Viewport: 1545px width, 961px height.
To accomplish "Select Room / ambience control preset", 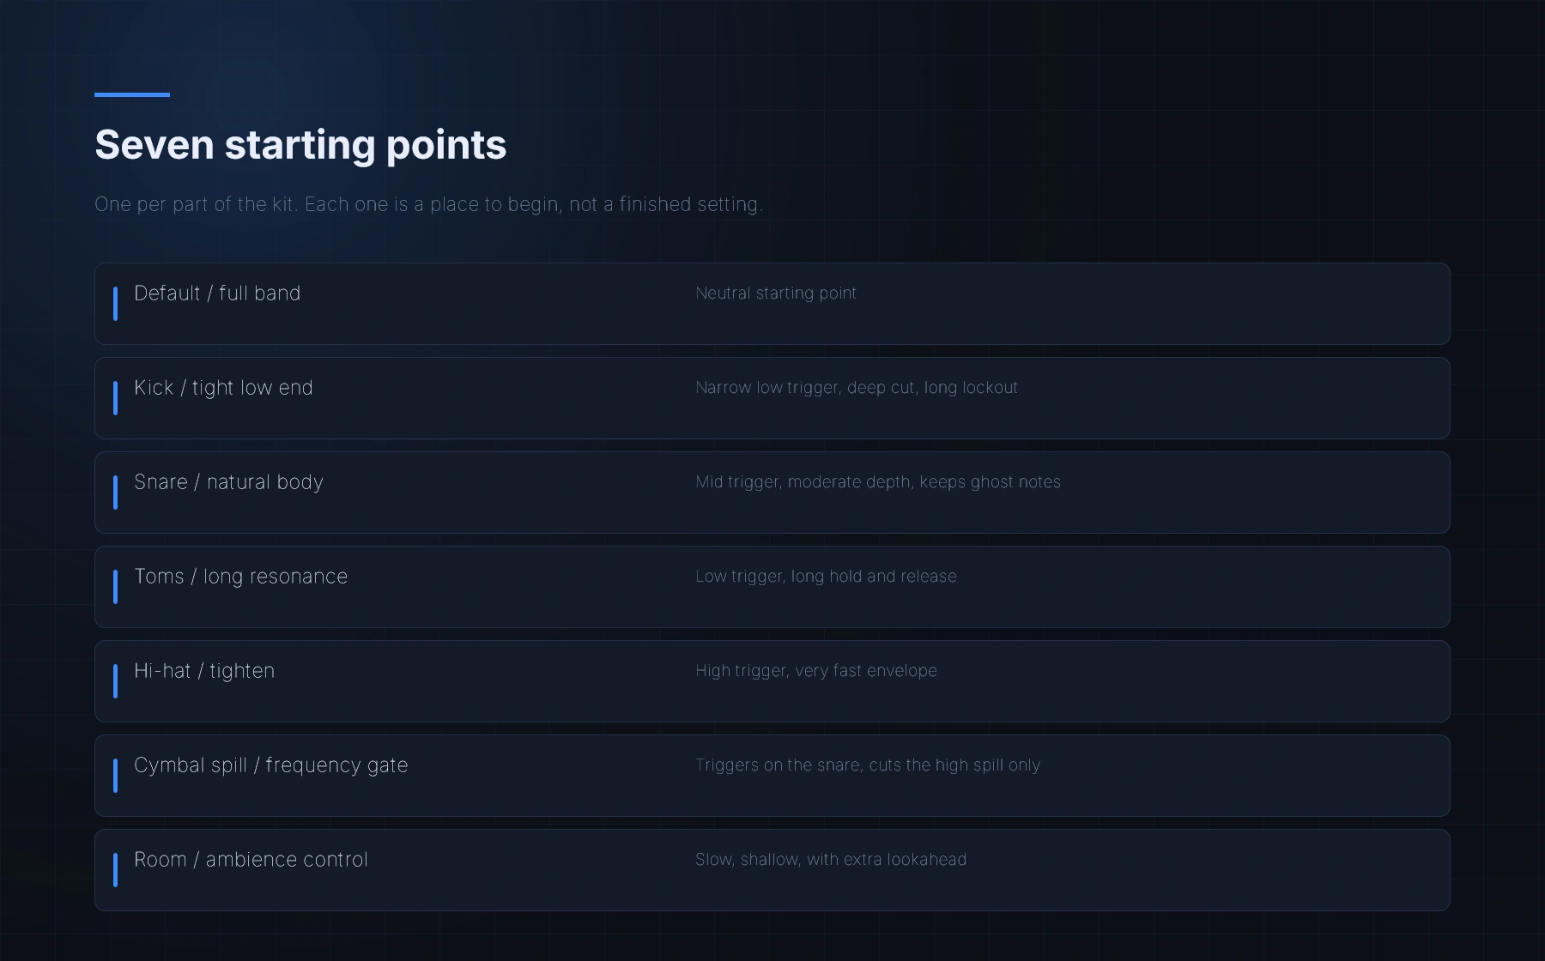I will [772, 870].
